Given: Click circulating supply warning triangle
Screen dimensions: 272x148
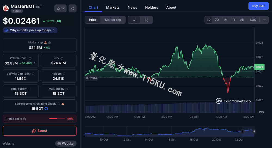Looking at the screenshot, I should 63,104.
